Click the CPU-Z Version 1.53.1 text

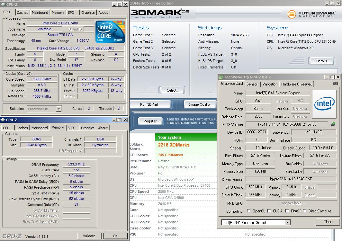pos(37,237)
